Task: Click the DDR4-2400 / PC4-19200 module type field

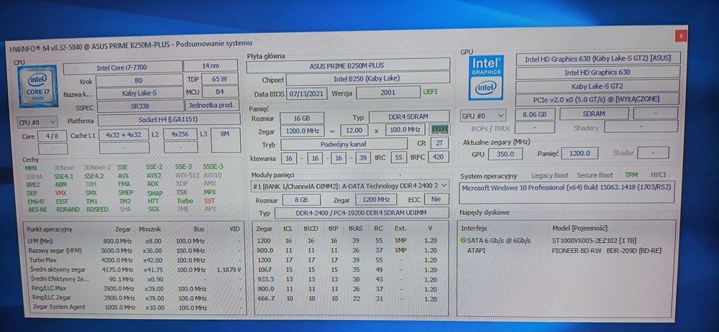Action: pyautogui.click(x=362, y=213)
